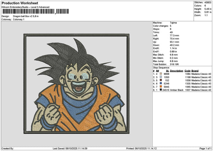Click the EndX value 1.14 in

point(173,48)
